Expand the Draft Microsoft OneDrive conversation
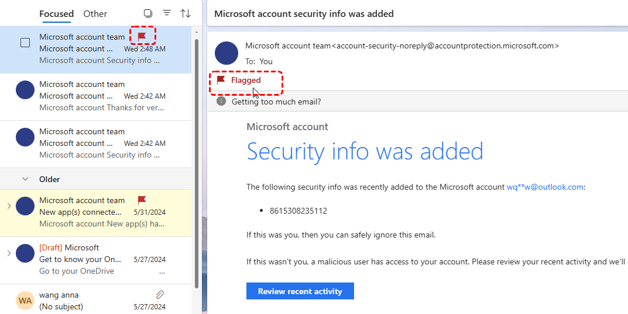Screen dimensions: 628x314 click(9, 253)
